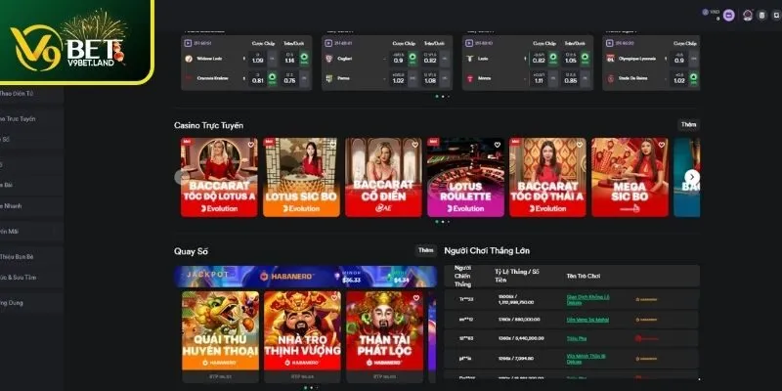Image resolution: width=782 pixels, height=391 pixels.
Task: Launch Baccarat Cổ Điển game
Action: pyautogui.click(x=383, y=177)
